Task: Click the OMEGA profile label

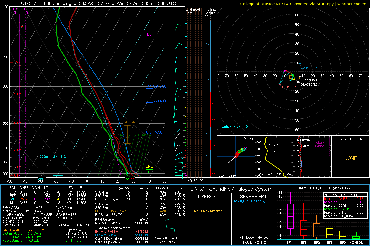Action: [x=19, y=9]
